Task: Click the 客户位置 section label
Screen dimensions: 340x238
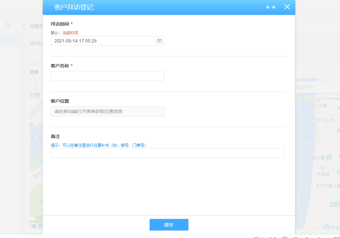Action: pyautogui.click(x=60, y=101)
